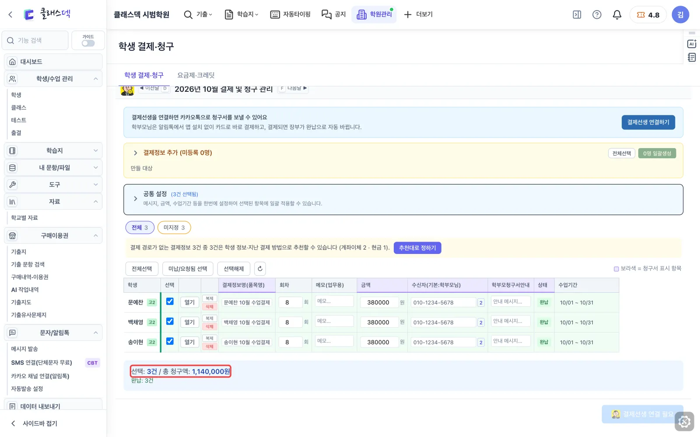This screenshot has height=437, width=700.
Task: Uncheck the 백채영 selection checkbox
Action: 170,321
